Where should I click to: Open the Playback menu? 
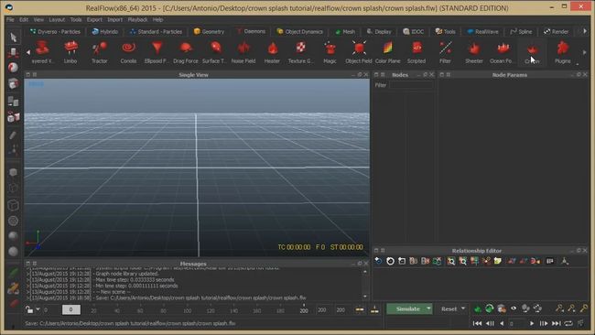(x=137, y=19)
